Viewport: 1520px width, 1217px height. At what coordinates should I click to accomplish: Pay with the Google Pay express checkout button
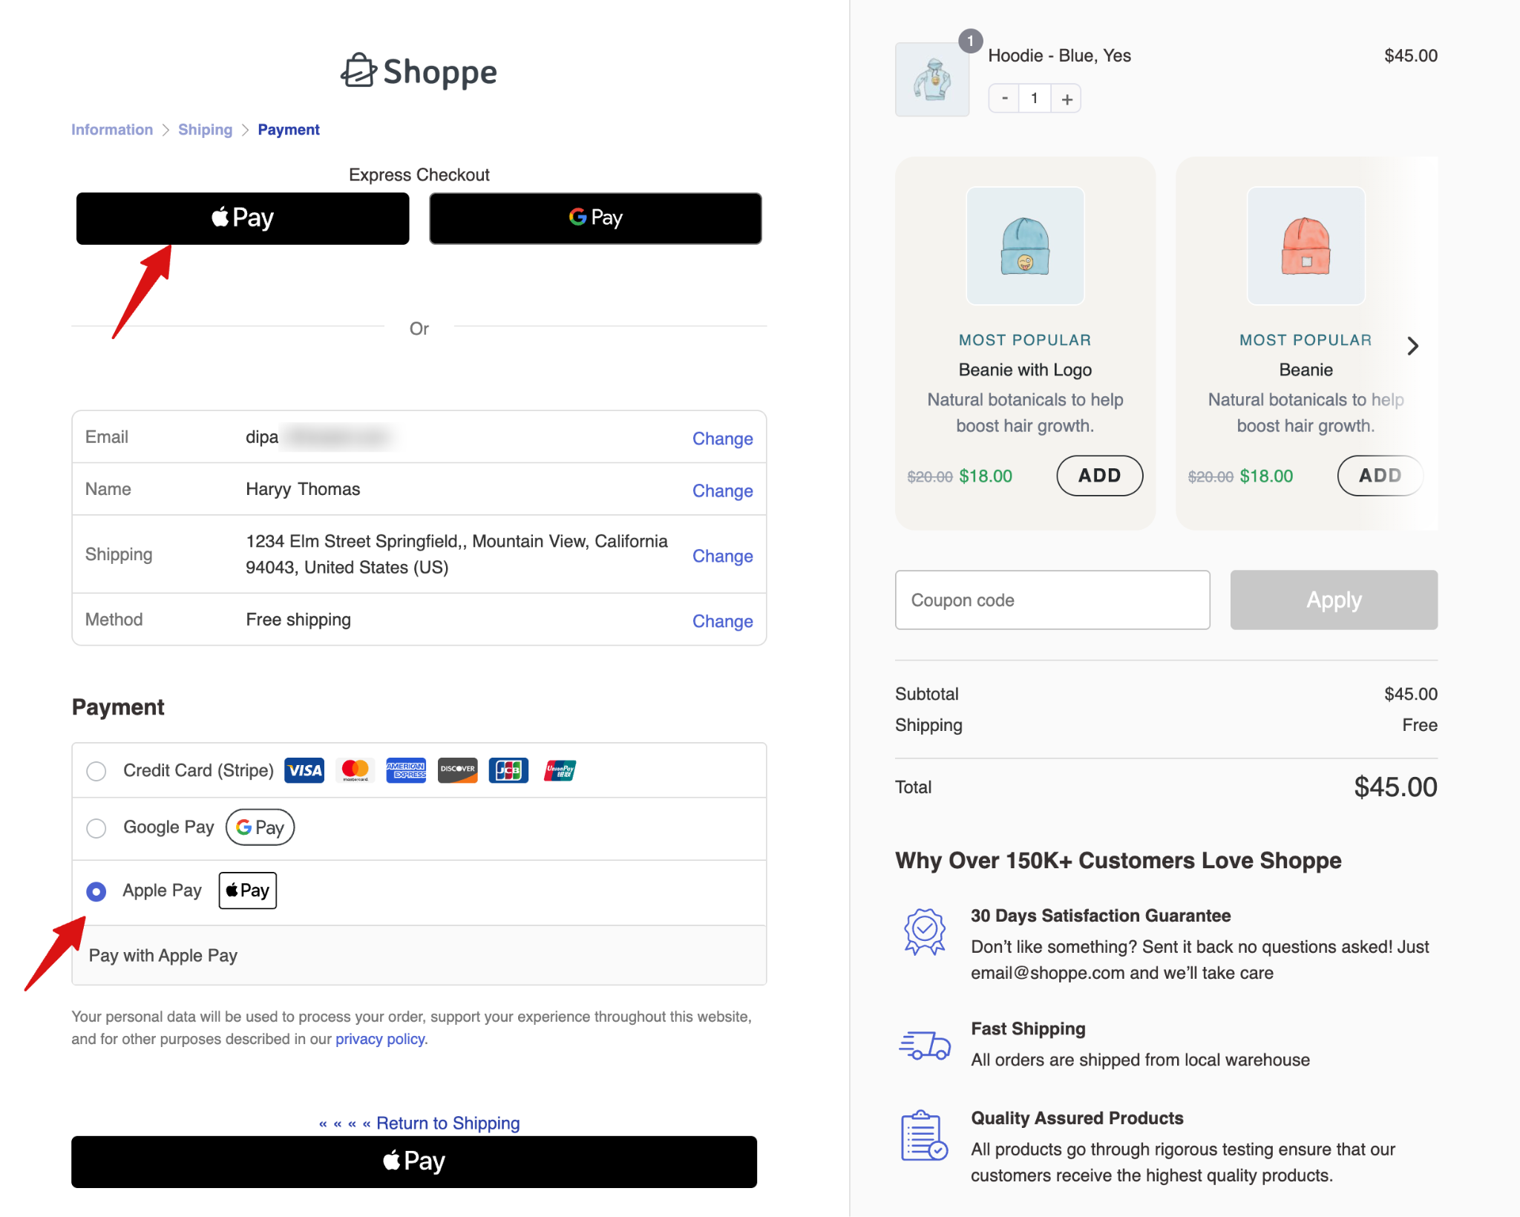595,218
